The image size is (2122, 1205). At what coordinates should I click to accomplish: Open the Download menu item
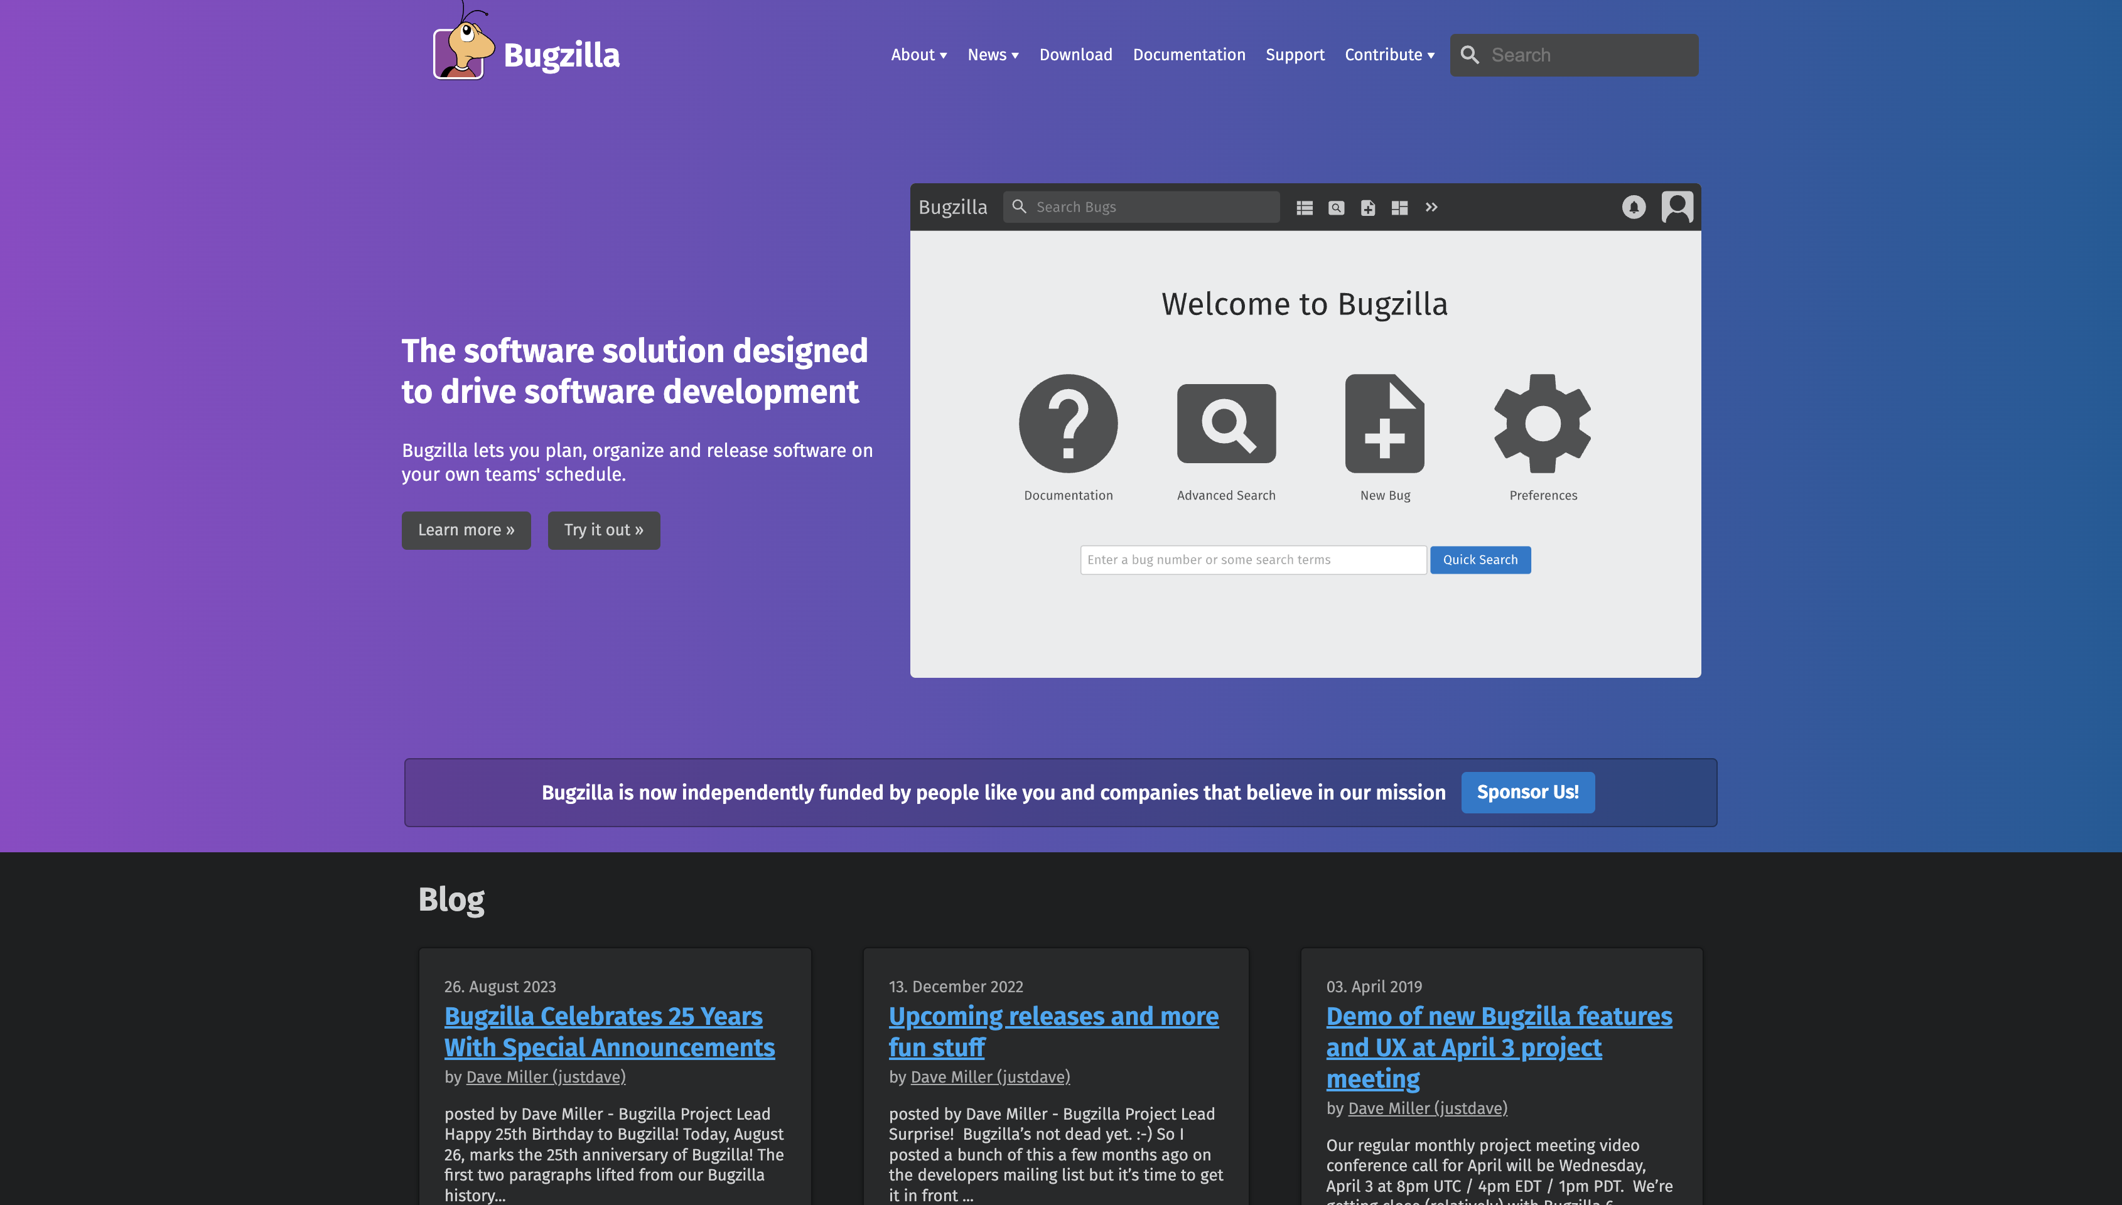tap(1075, 55)
